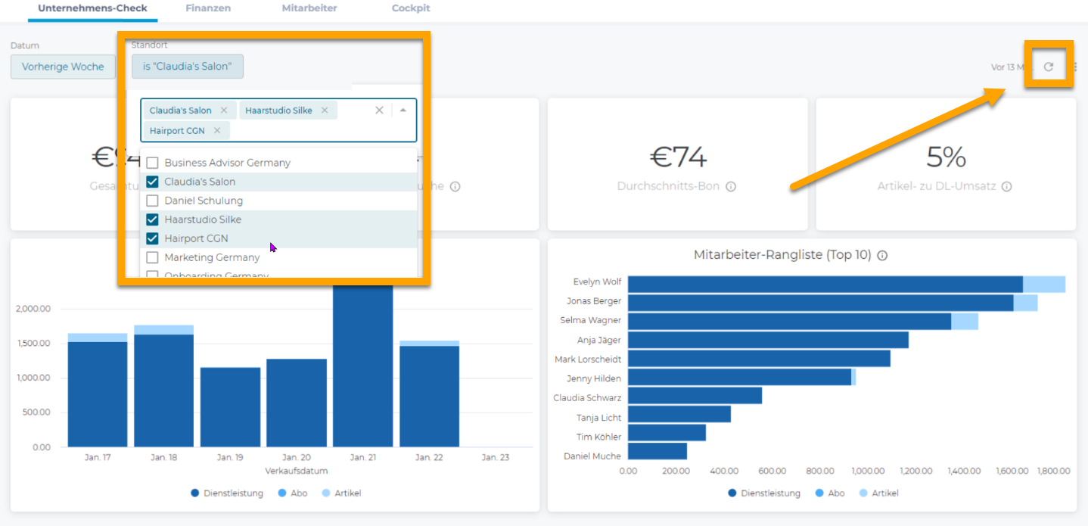Collapse the location dropdown with the arrow
This screenshot has width=1088, height=526.
coord(403,110)
